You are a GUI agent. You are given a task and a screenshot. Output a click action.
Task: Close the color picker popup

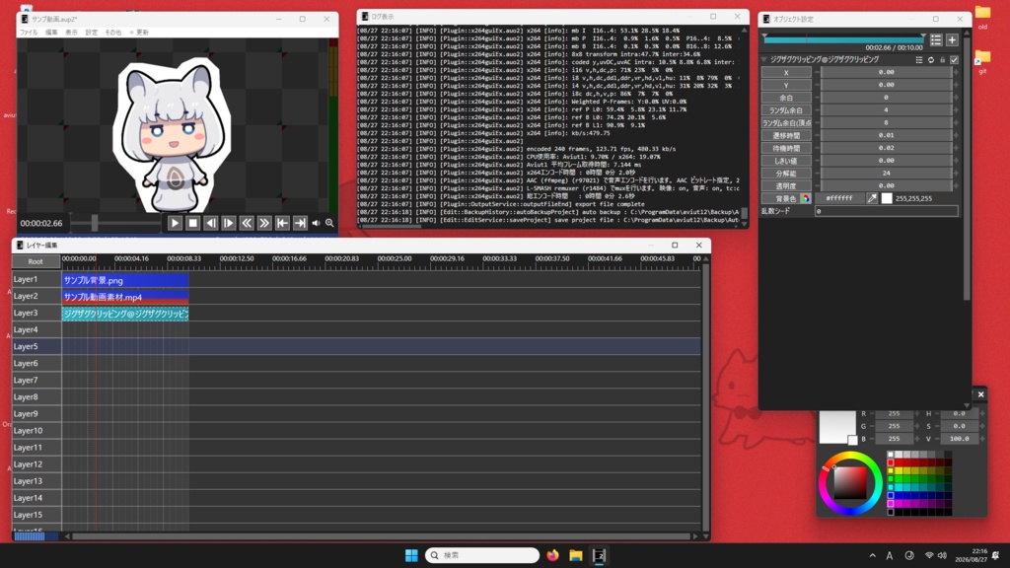pyautogui.click(x=981, y=394)
